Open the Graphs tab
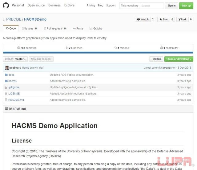 [x=96, y=29]
